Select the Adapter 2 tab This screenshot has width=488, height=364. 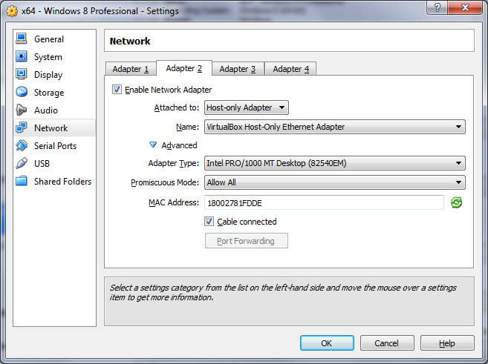point(184,68)
